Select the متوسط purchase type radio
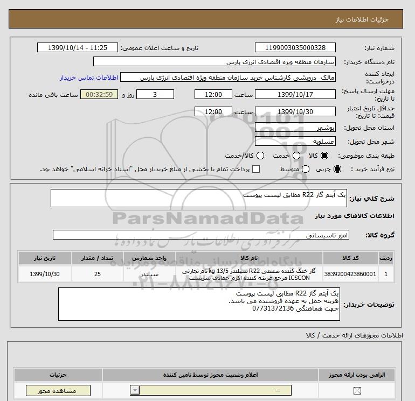 306,169
